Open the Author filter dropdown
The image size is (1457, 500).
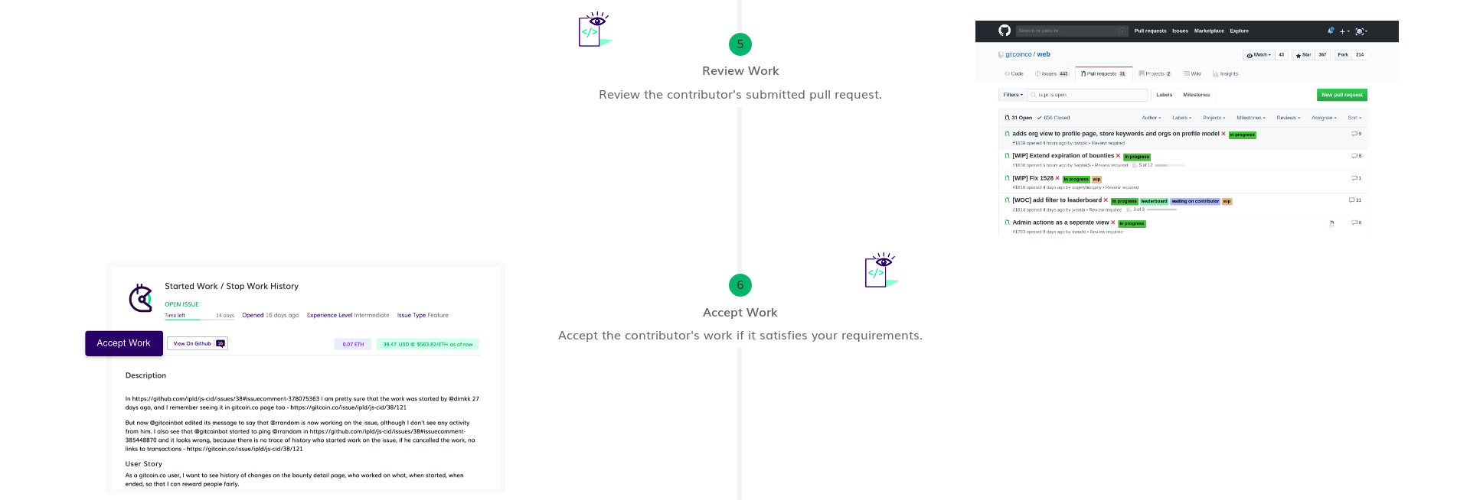[x=1152, y=118]
